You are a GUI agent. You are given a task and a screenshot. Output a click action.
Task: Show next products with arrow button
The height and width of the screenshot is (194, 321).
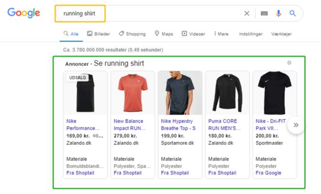click(296, 125)
